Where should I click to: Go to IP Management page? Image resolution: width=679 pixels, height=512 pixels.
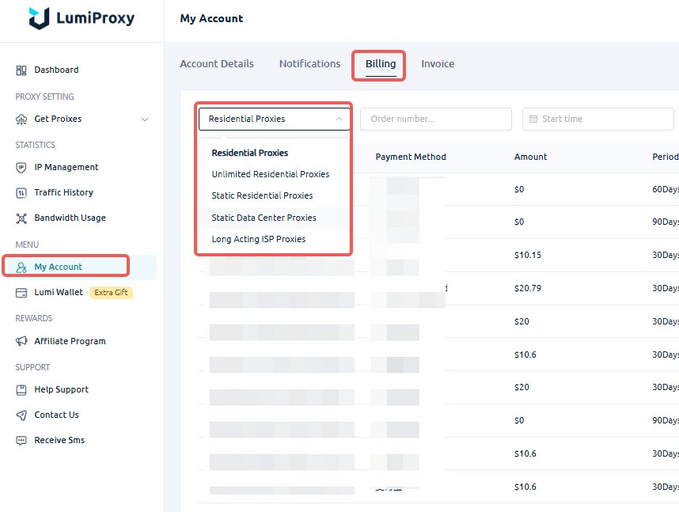click(x=66, y=167)
